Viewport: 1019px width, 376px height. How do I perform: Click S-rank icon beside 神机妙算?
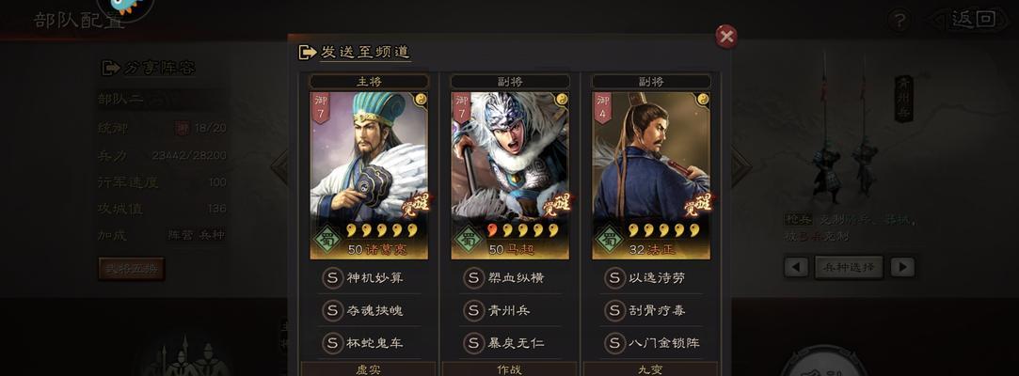333,278
